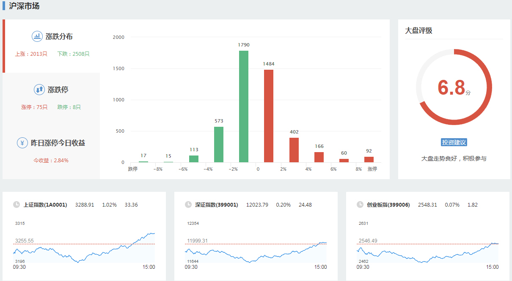Open the 深证指数(399001) link
This screenshot has width=512, height=281.
click(217, 205)
